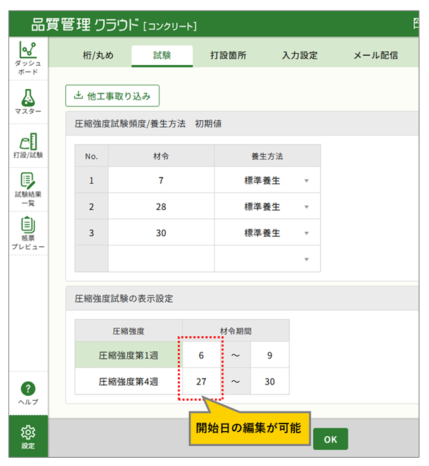Switch to the 打設箇所 tab
The width and height of the screenshot is (429, 466).
click(228, 55)
